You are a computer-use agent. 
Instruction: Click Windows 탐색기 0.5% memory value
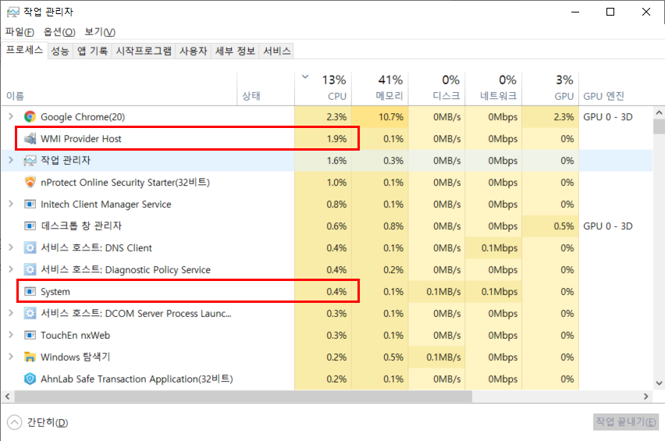coord(393,357)
